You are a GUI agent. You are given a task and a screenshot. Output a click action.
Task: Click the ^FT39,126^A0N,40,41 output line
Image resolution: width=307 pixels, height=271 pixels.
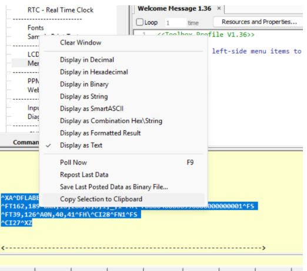(71, 215)
